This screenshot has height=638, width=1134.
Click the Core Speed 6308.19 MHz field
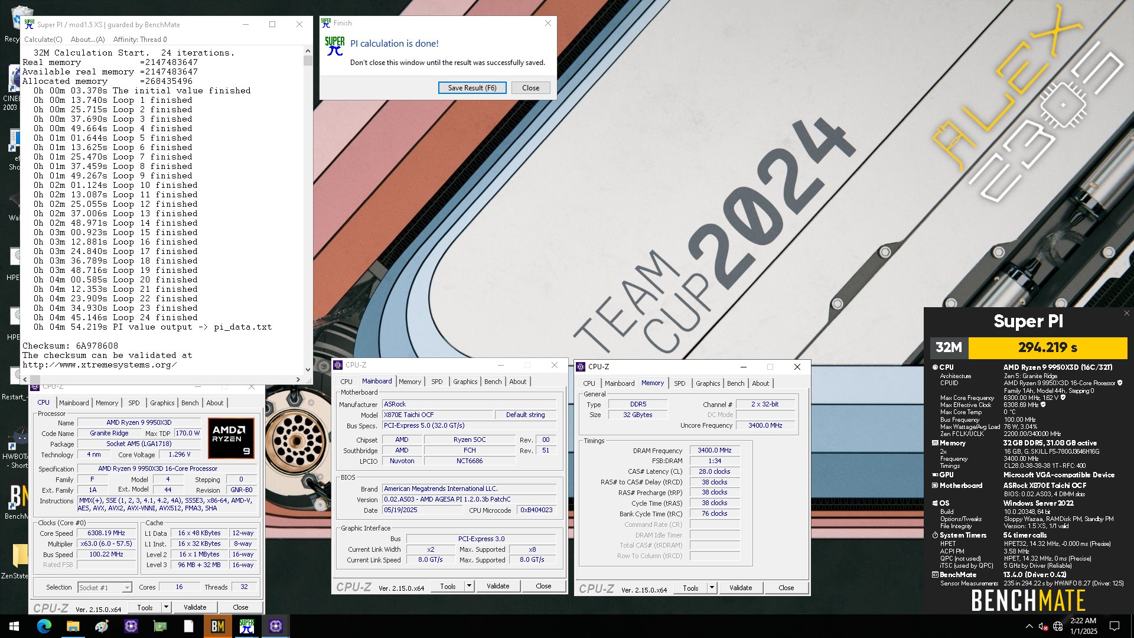(106, 533)
